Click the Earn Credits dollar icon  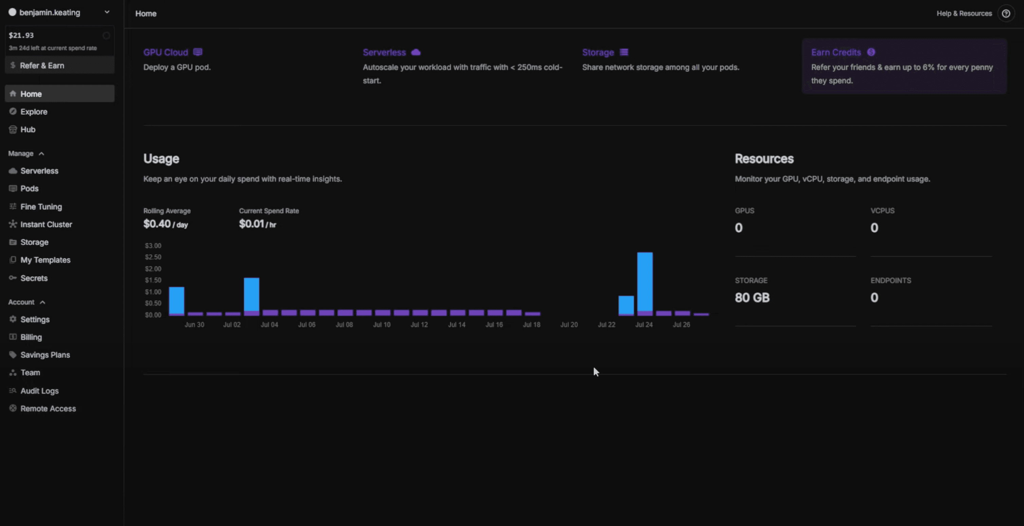871,52
